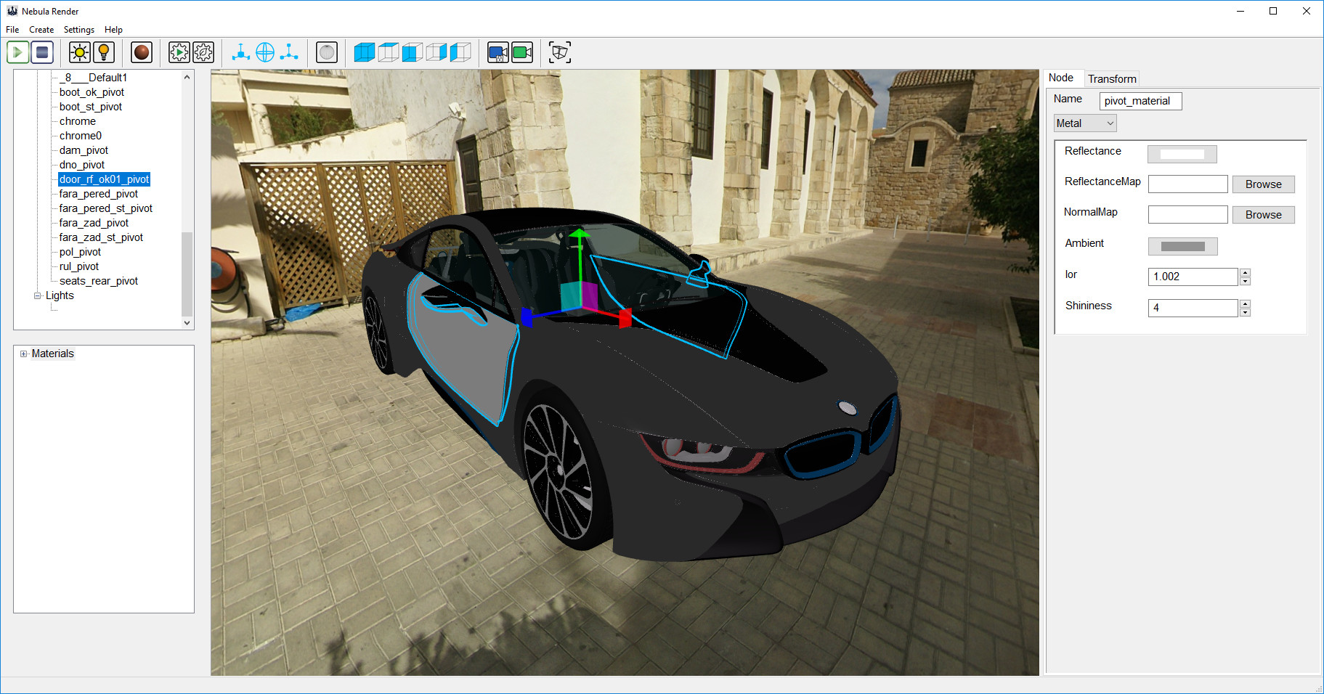Increase the Shininess value with up arrow
Image resolution: width=1324 pixels, height=694 pixels.
point(1246,304)
